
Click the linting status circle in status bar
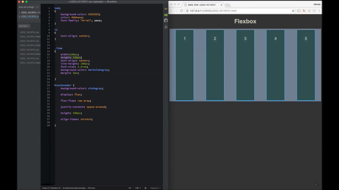point(145,188)
